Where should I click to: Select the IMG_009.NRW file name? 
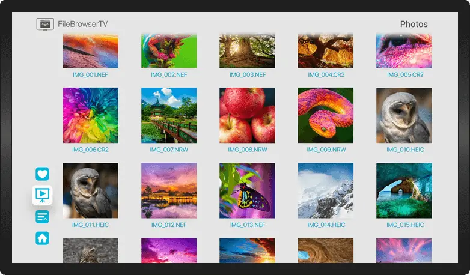[326, 150]
